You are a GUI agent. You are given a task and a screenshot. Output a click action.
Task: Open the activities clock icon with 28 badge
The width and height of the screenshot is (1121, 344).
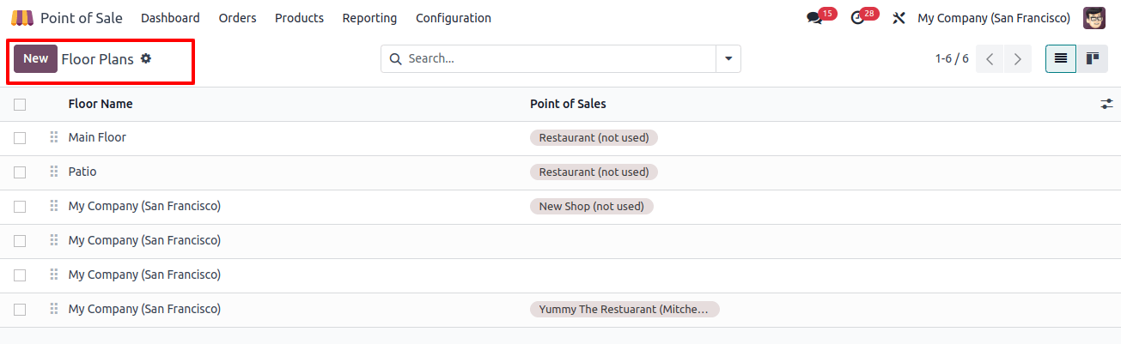coord(857,18)
